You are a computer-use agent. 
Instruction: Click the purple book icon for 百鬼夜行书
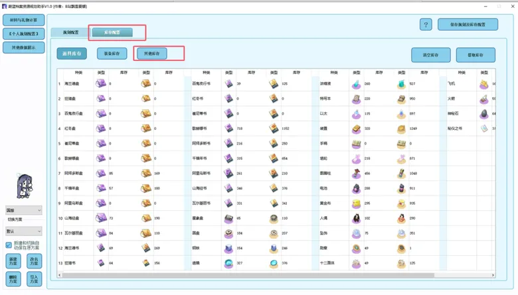pyautogui.click(x=228, y=84)
